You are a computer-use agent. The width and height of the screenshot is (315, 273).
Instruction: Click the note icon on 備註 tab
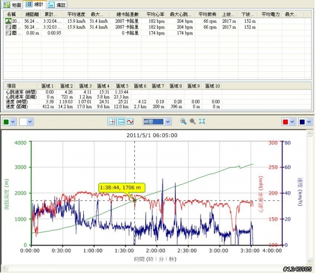[51, 5]
